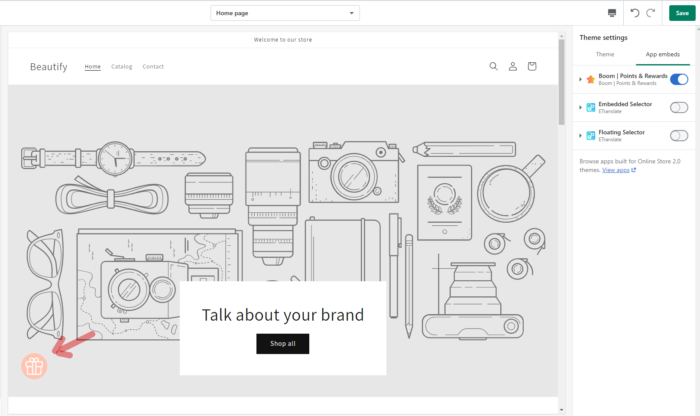The height and width of the screenshot is (416, 700).
Task: Click the account login person icon
Action: tap(513, 66)
